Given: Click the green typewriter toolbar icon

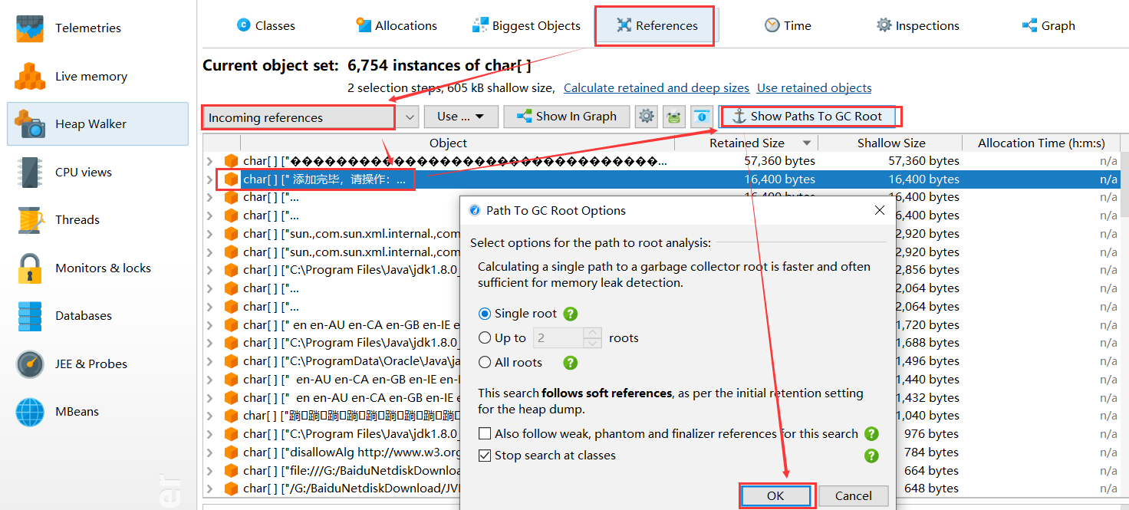Looking at the screenshot, I should click(674, 117).
